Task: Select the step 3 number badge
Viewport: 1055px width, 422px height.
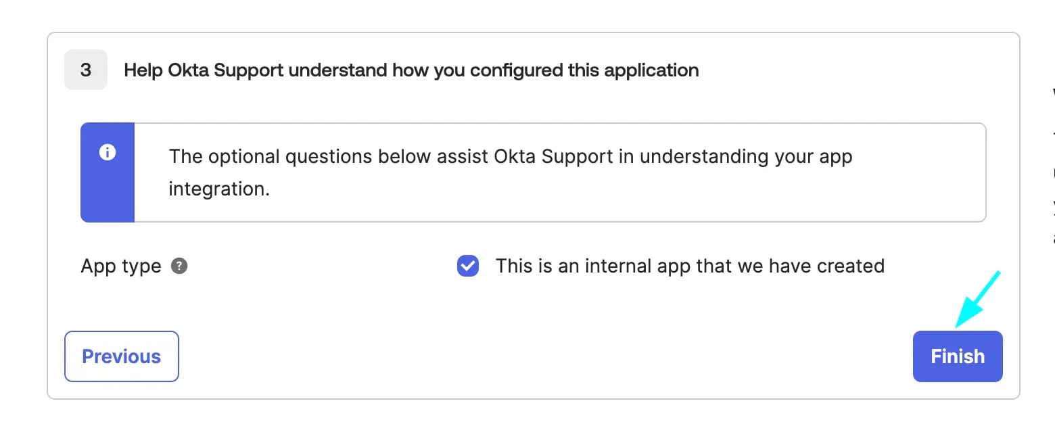Action: point(86,70)
